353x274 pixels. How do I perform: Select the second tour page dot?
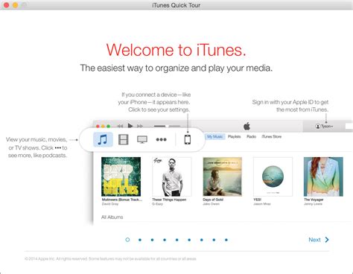click(140, 240)
